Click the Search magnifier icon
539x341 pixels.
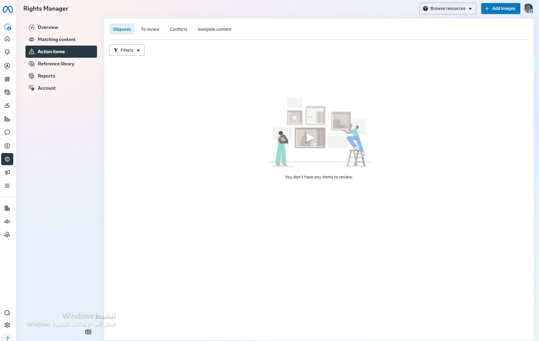click(7, 313)
